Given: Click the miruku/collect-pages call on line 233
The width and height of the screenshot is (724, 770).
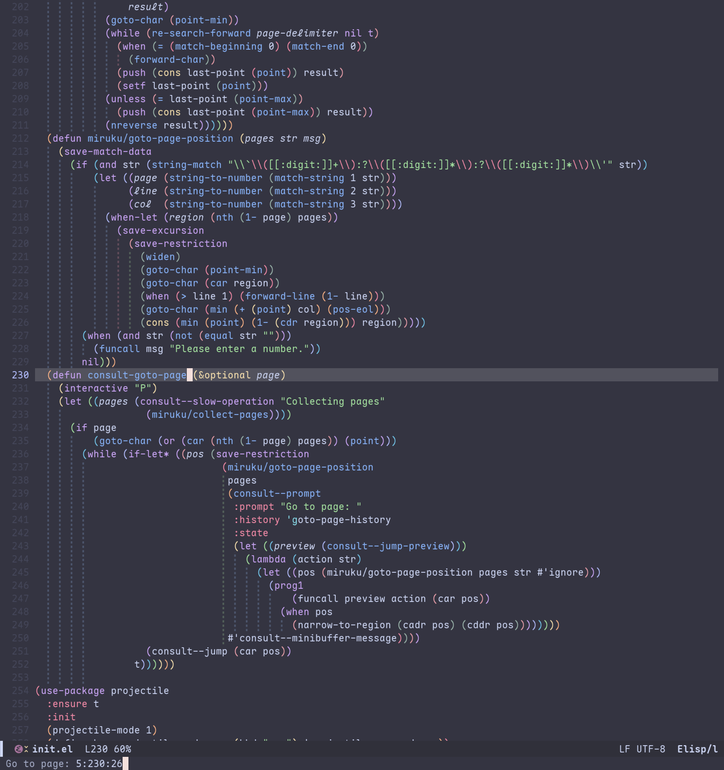Looking at the screenshot, I should (210, 414).
